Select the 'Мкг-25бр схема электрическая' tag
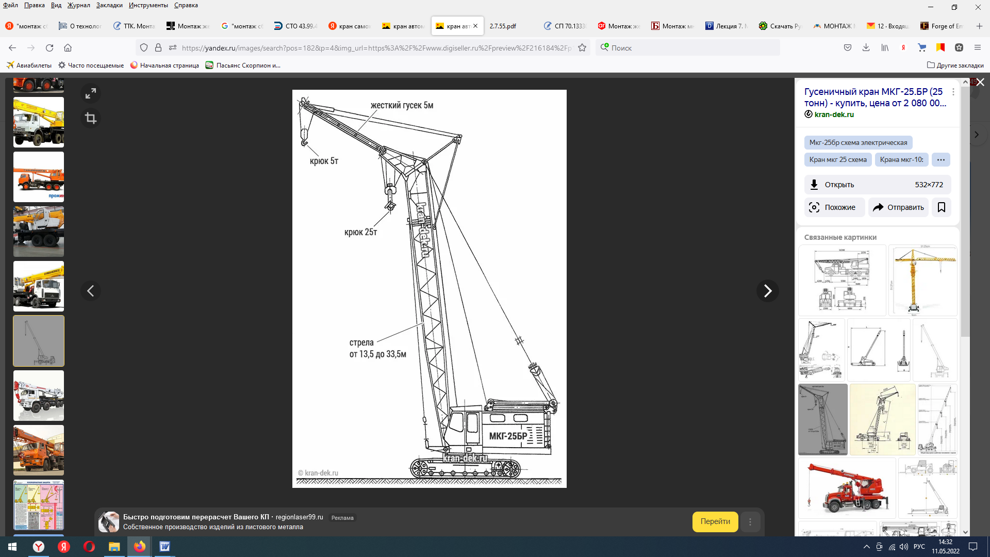Image resolution: width=990 pixels, height=557 pixels. tap(858, 142)
